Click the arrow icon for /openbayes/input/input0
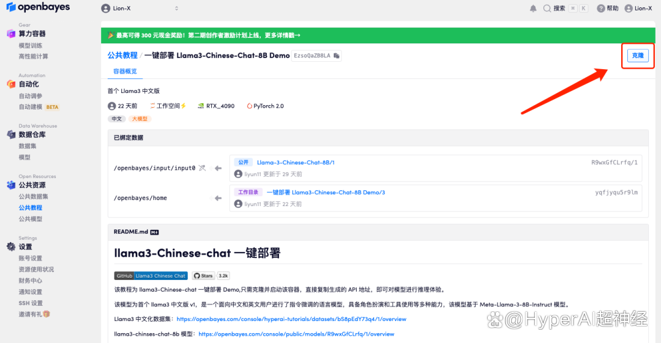Image resolution: width=661 pixels, height=343 pixels. point(218,168)
